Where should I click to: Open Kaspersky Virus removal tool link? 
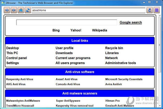coord(74,106)
